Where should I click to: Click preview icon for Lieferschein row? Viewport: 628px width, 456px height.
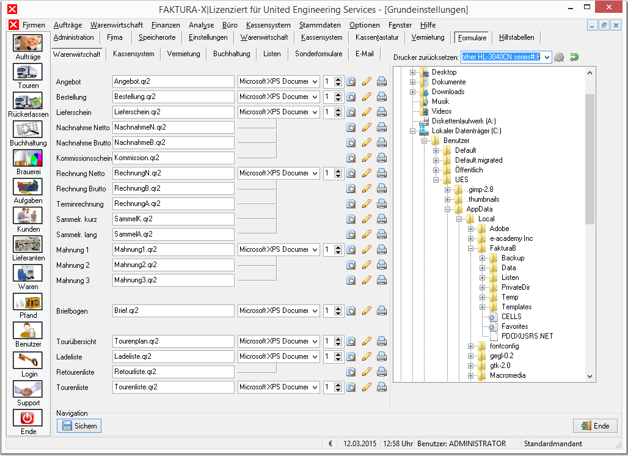[x=351, y=112]
